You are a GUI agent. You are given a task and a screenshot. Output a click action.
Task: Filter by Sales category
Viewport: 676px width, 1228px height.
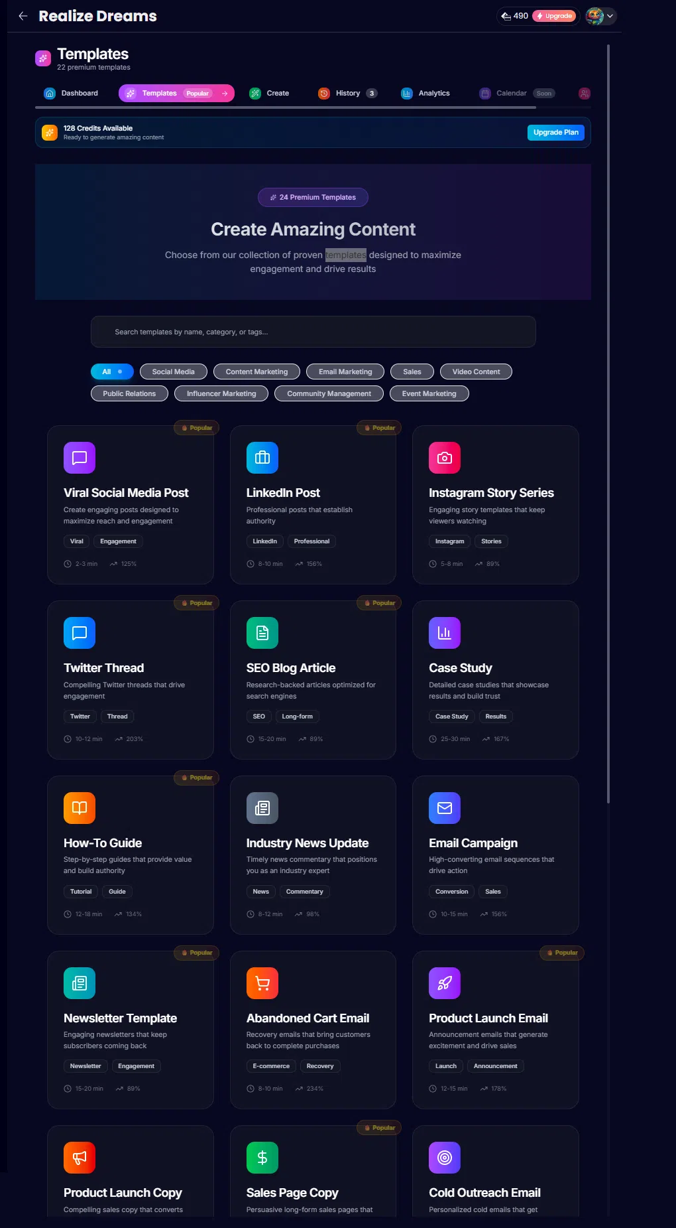412,372
